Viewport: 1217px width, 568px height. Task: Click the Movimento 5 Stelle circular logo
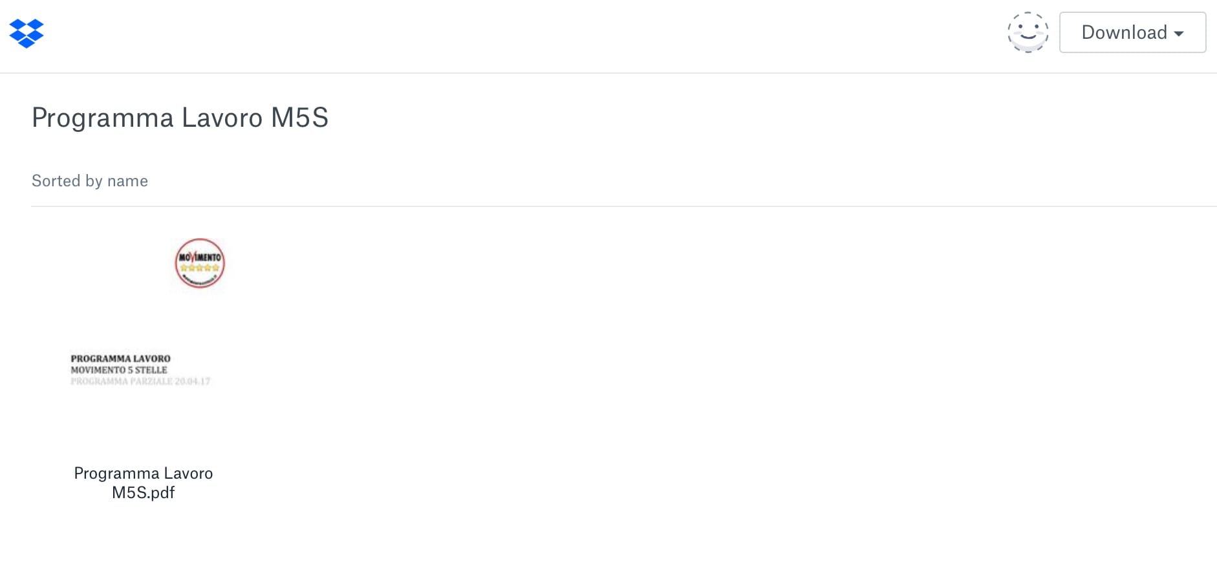[x=200, y=263]
